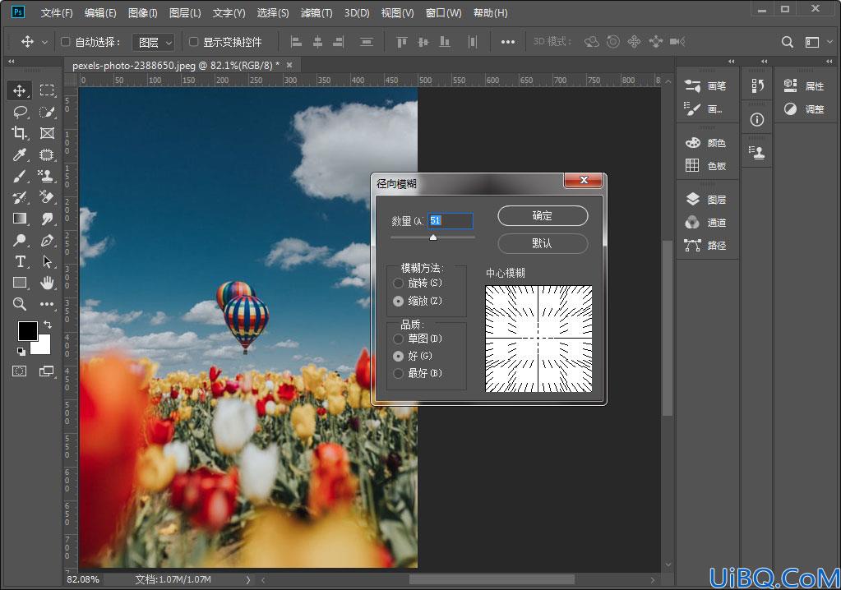
Task: Select the 缩放 blur method
Action: [398, 301]
